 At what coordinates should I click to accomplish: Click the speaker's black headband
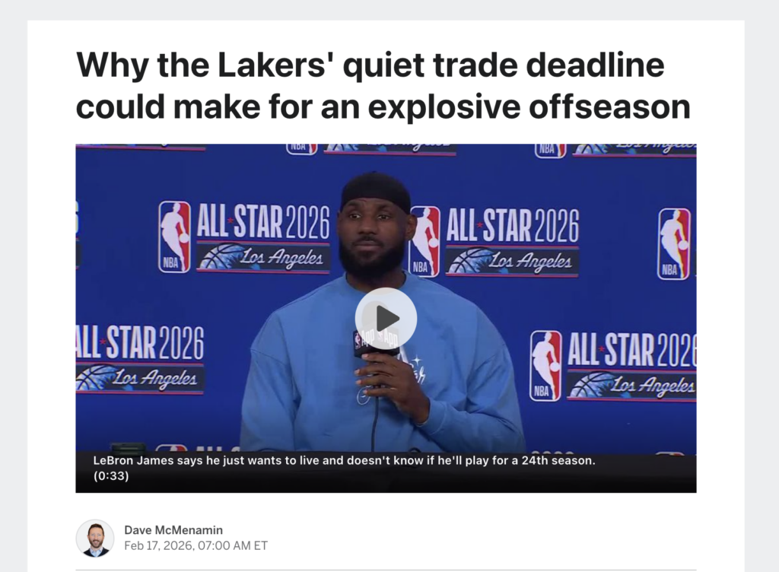pyautogui.click(x=376, y=191)
